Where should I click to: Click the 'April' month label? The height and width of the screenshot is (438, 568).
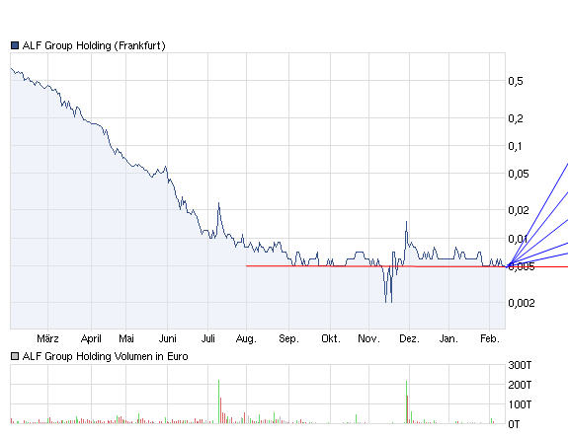[x=91, y=339]
